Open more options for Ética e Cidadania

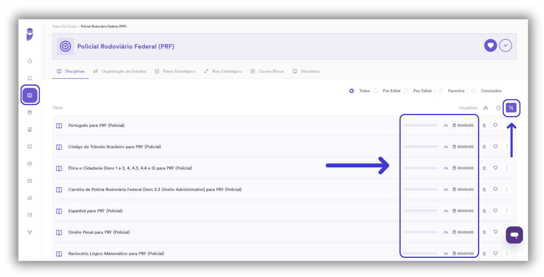pyautogui.click(x=507, y=168)
